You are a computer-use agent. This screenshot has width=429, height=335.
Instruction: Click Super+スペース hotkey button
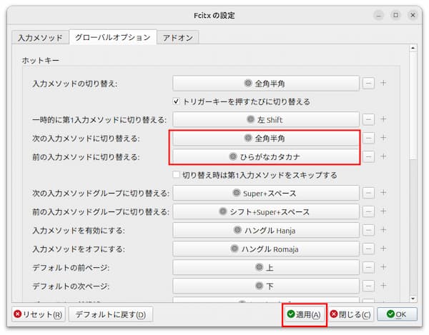pos(266,193)
